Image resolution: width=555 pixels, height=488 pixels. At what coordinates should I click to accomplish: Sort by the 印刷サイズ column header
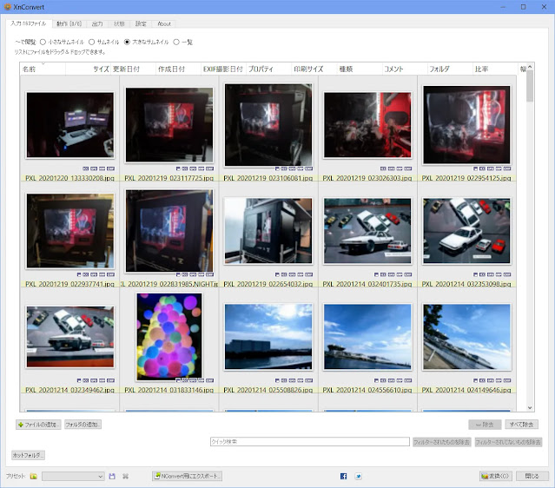click(x=314, y=69)
